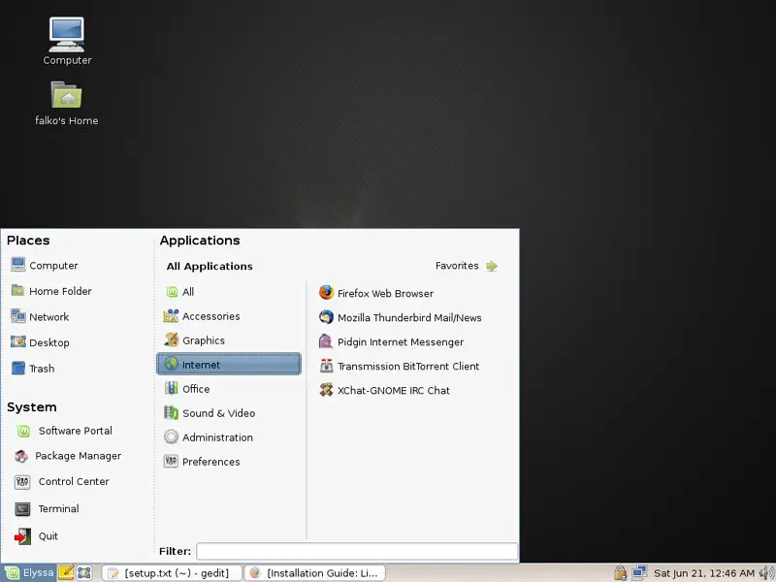The height and width of the screenshot is (582, 776).
Task: Switch to setup.txt gedit taskbar window
Action: [172, 573]
